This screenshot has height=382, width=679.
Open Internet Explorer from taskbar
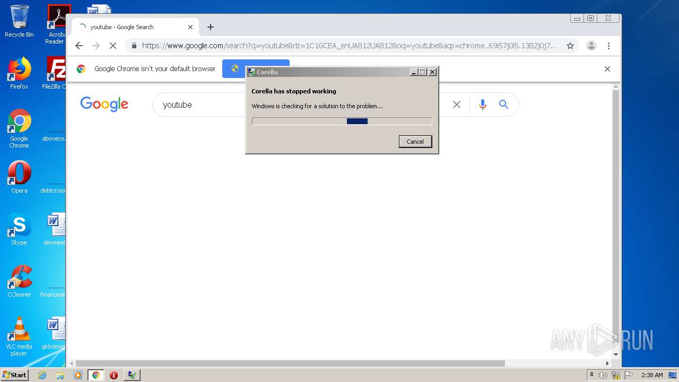coord(42,375)
